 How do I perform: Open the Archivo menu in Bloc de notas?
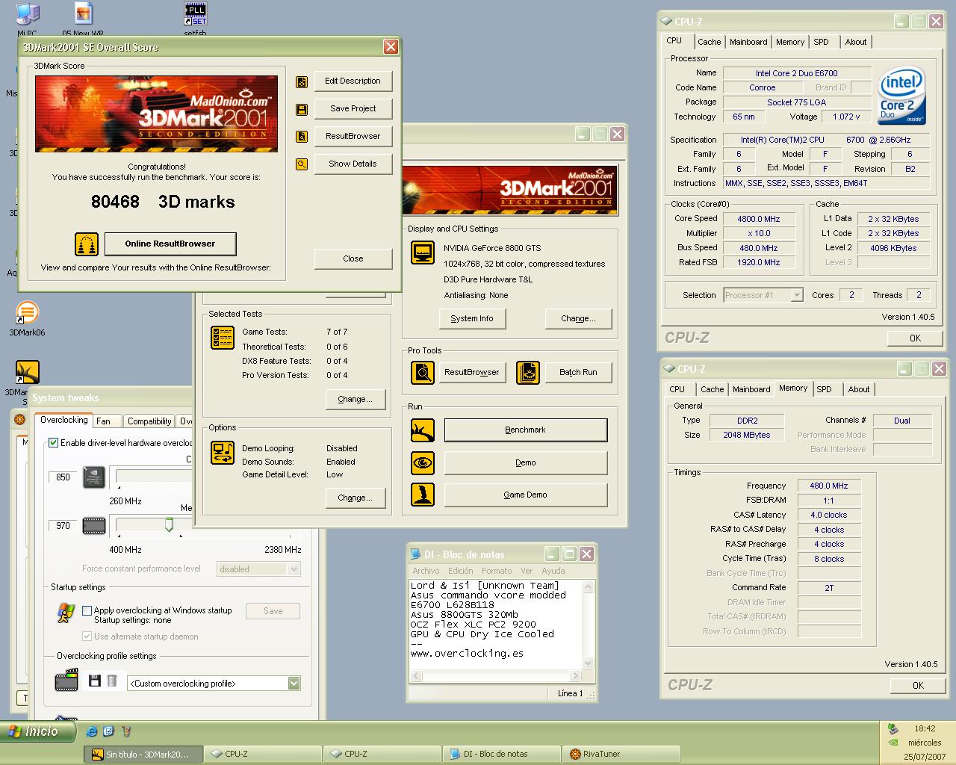(426, 571)
